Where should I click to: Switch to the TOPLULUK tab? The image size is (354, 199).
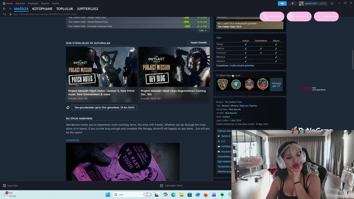pyautogui.click(x=65, y=9)
